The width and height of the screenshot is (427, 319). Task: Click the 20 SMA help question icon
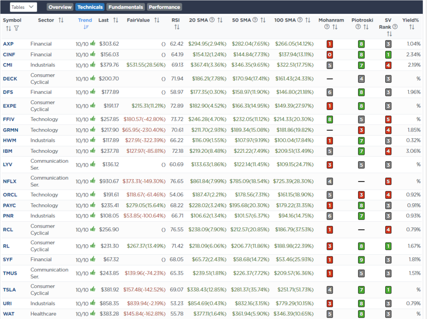point(212,20)
